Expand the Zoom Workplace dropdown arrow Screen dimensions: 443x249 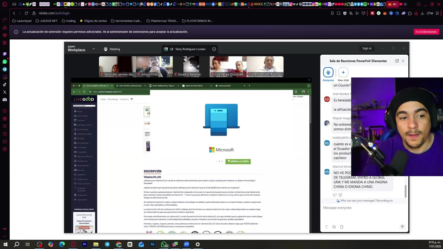tap(93, 49)
